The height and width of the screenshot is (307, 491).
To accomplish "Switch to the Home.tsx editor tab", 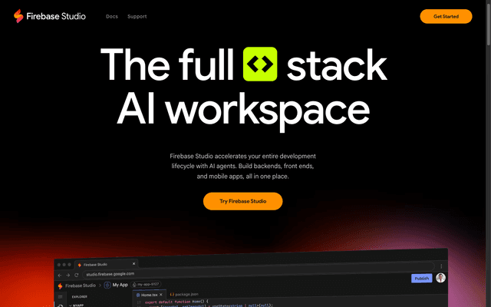I will coord(147,295).
